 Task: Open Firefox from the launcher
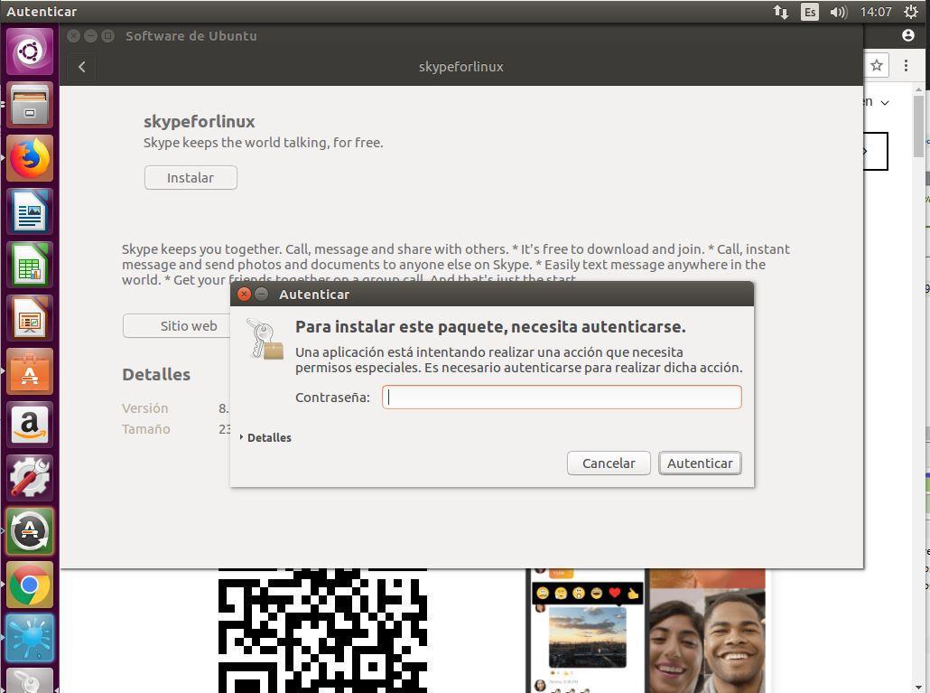(30, 159)
